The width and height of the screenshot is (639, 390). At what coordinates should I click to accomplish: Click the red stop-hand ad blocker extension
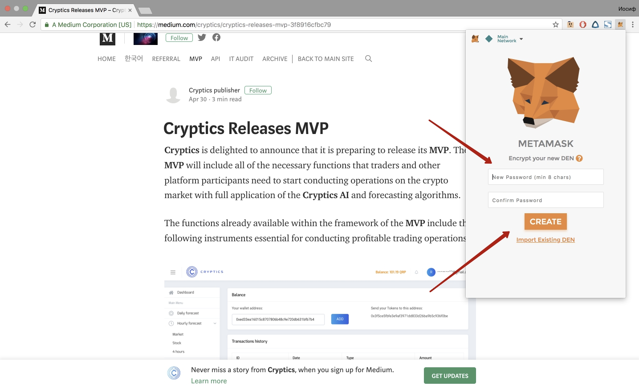pyautogui.click(x=583, y=24)
